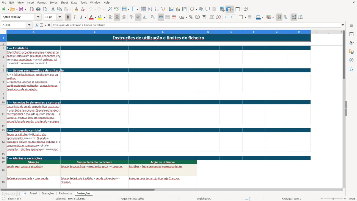
Task: Open the Data menu
Action: coord(74,2)
